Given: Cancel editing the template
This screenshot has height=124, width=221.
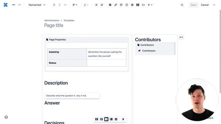Looking at the screenshot, I should (205, 5).
